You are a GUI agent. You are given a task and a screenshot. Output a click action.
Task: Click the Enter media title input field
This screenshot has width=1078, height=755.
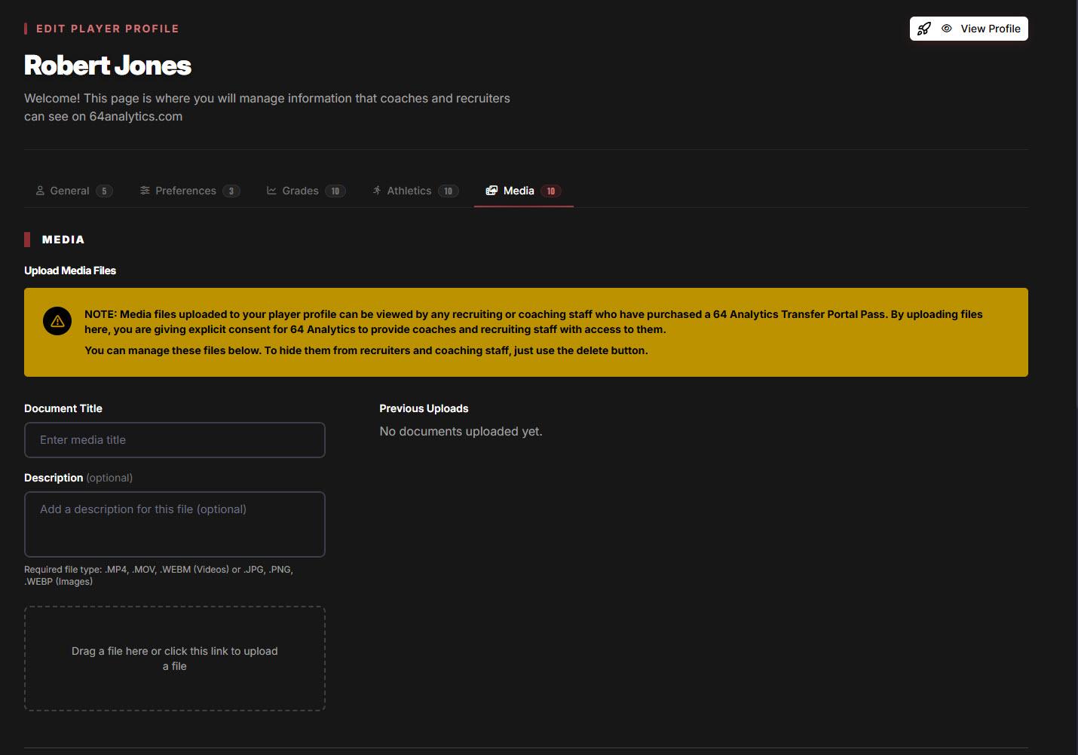click(175, 439)
